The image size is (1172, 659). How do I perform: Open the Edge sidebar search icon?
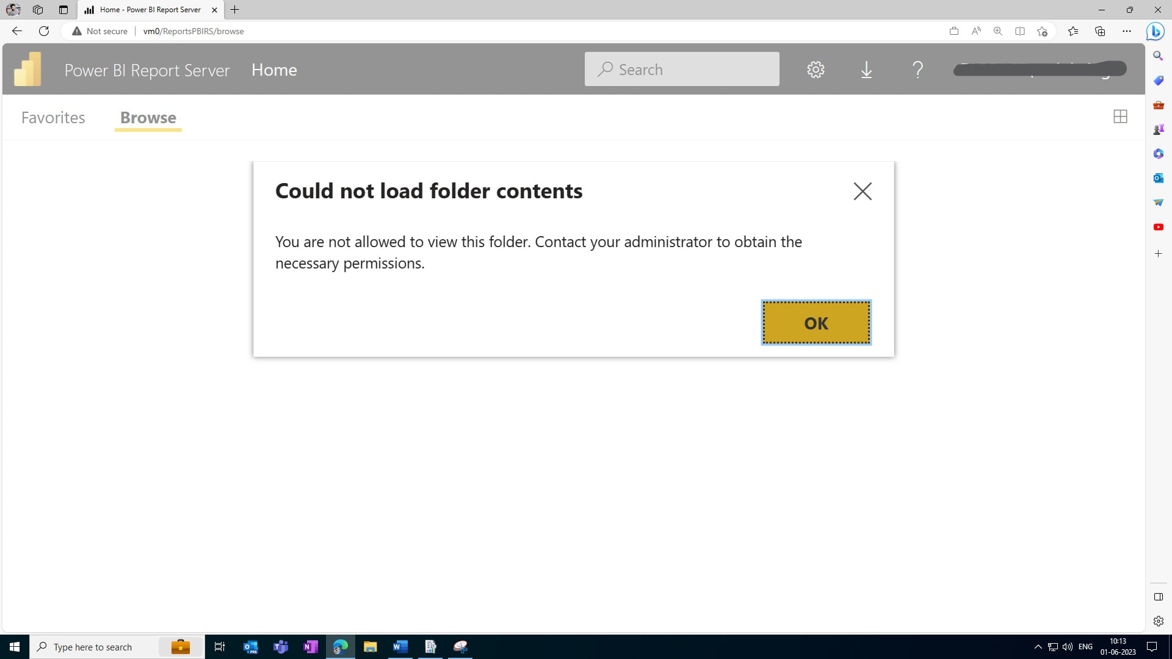[x=1158, y=56]
